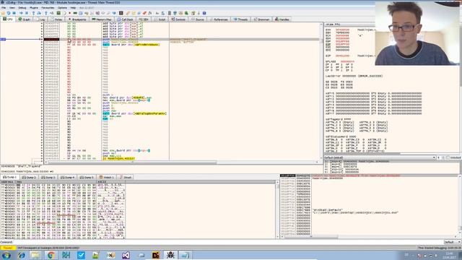This screenshot has width=462, height=260.
Task: Click the blue About toolbar icon
Action: point(204,13)
